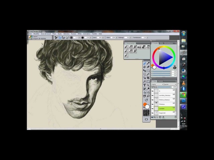
Task: Select the Crayonné layer
Action: [x=167, y=113]
